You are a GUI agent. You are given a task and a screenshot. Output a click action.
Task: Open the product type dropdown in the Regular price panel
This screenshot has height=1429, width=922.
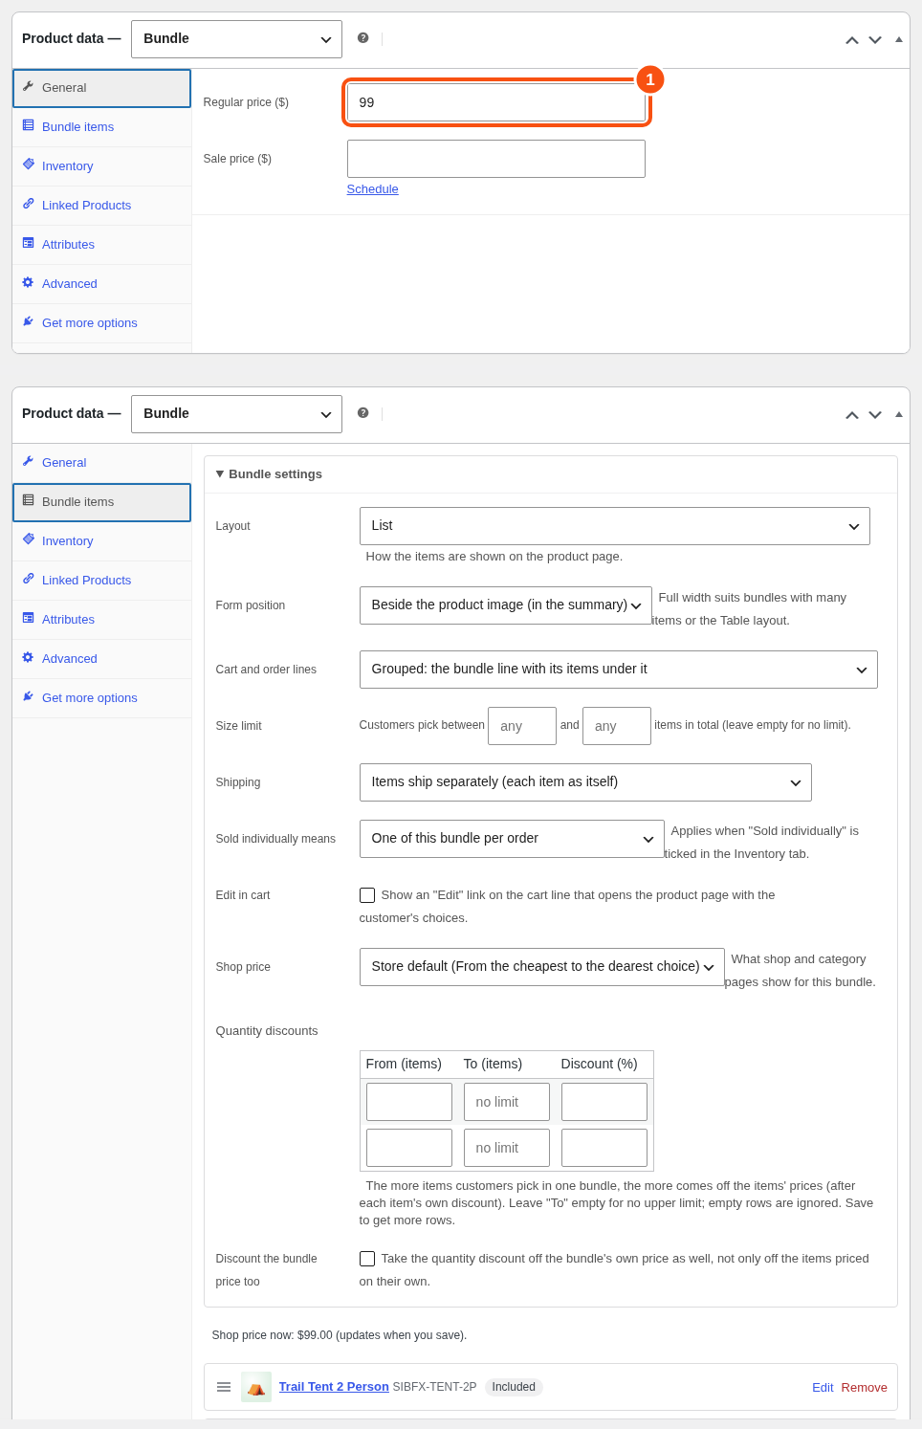[236, 39]
